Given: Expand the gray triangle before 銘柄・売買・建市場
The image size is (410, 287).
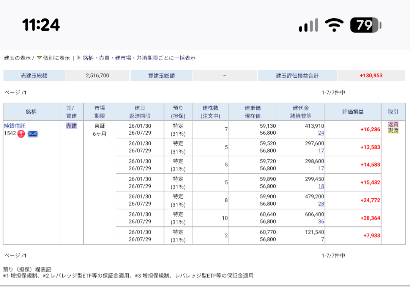Looking at the screenshot, I should (79, 58).
